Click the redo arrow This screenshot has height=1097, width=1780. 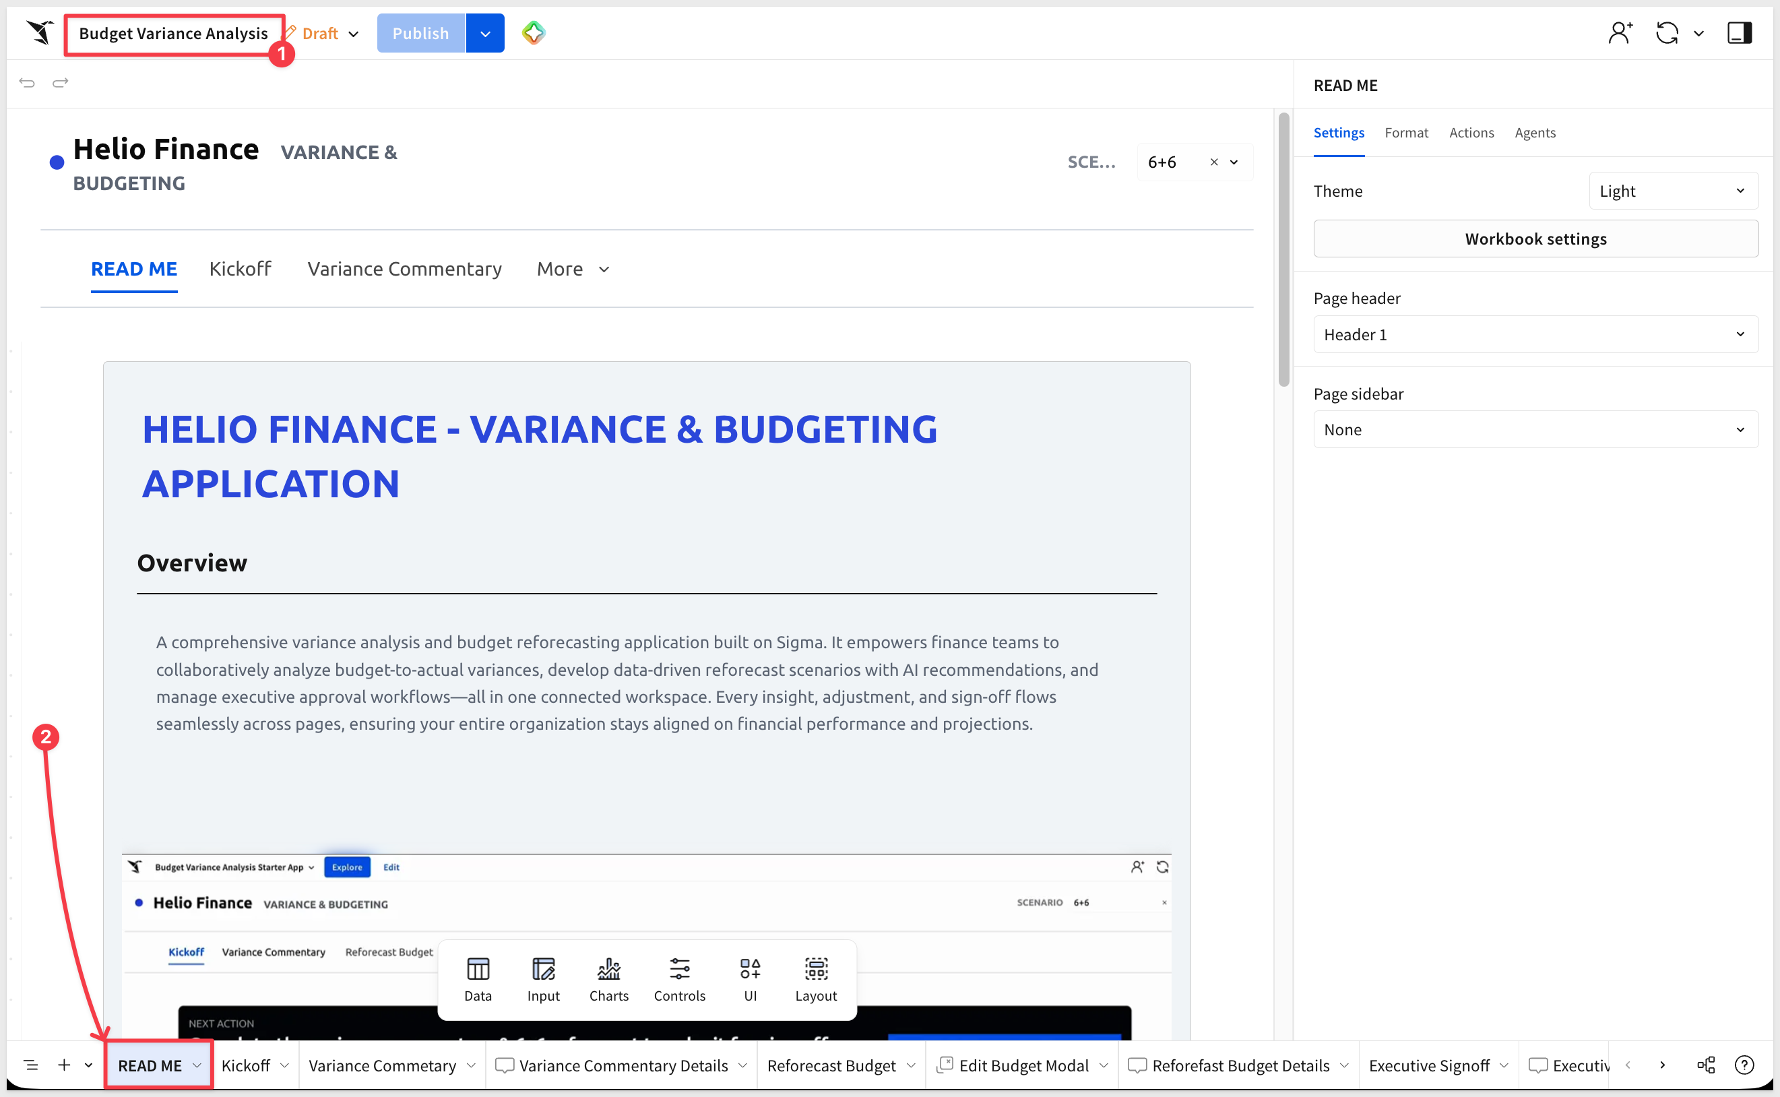click(60, 83)
